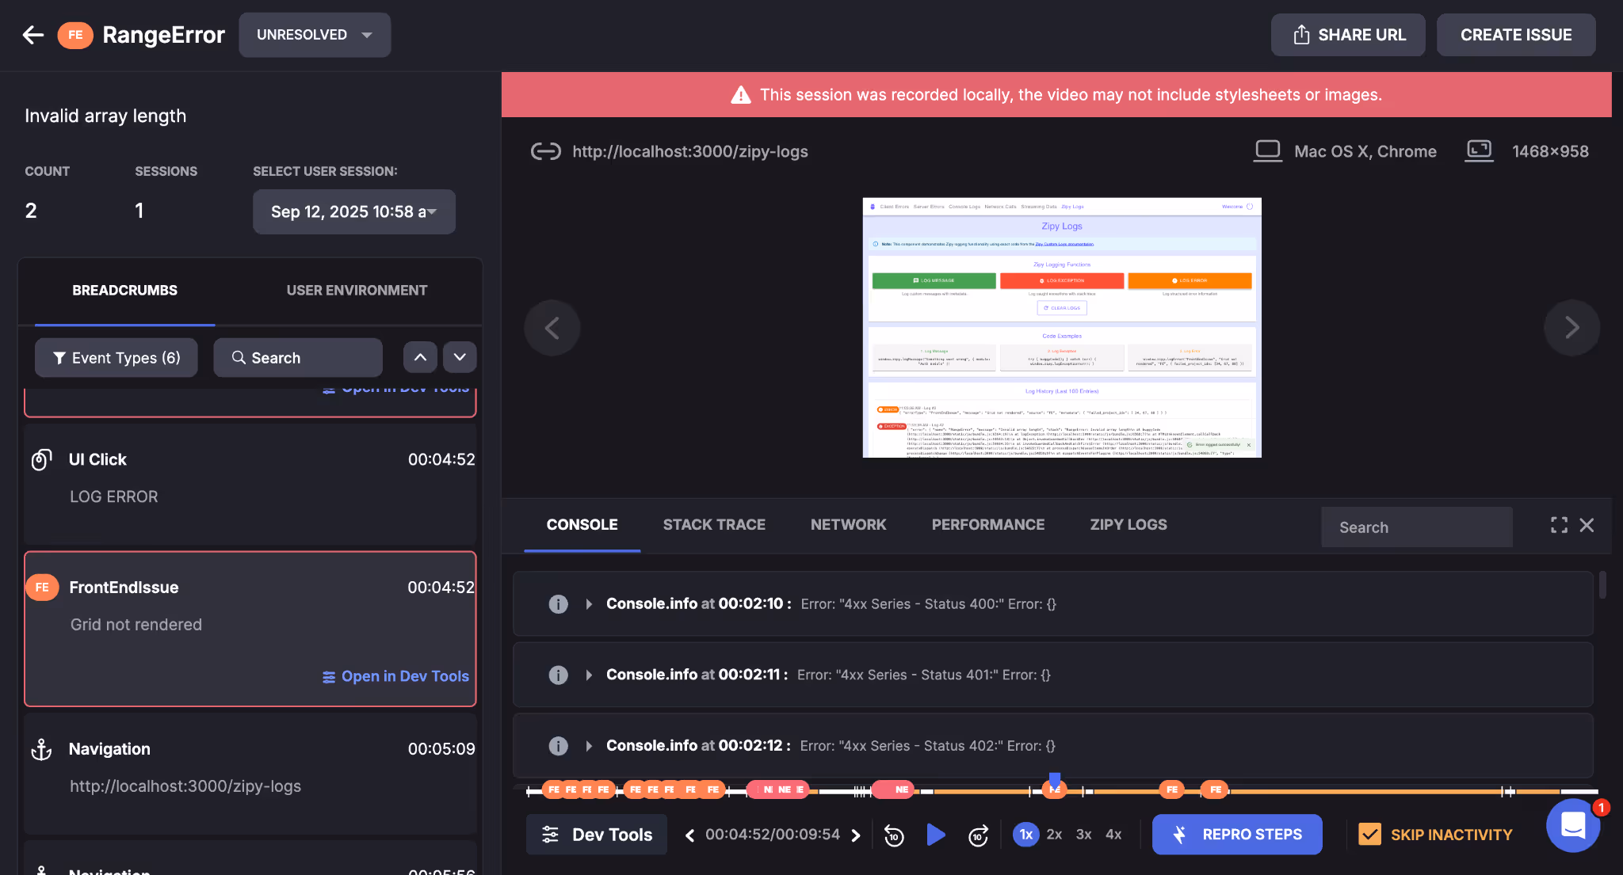The height and width of the screenshot is (875, 1623).
Task: Rewind the replay 10 seconds
Action: pyautogui.click(x=894, y=835)
